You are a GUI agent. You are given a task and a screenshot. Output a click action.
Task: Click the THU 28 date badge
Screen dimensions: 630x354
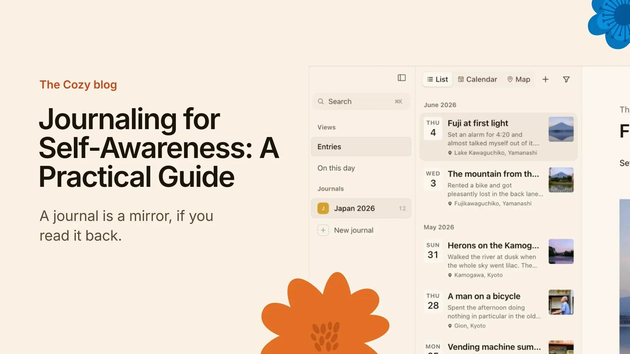click(x=433, y=302)
